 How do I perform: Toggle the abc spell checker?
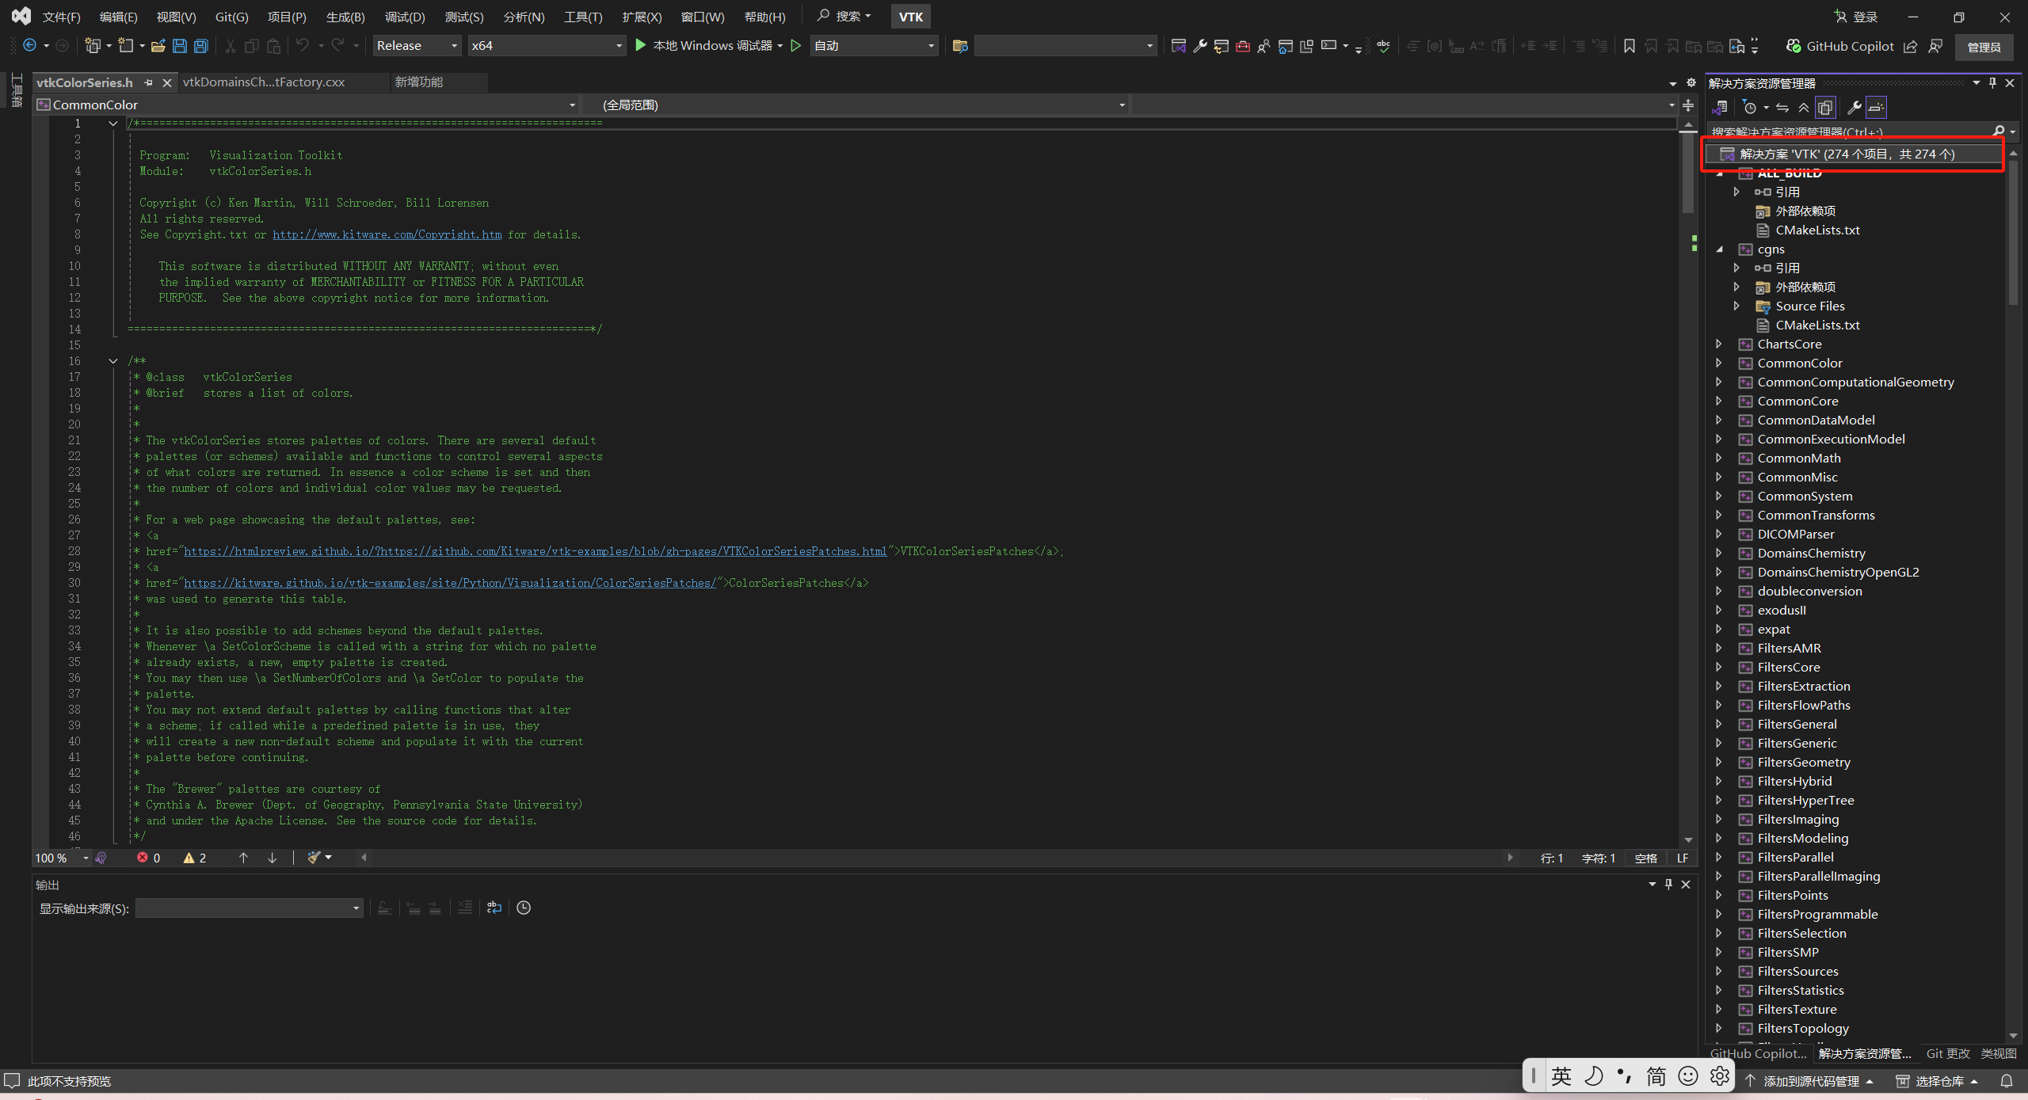pyautogui.click(x=1383, y=46)
